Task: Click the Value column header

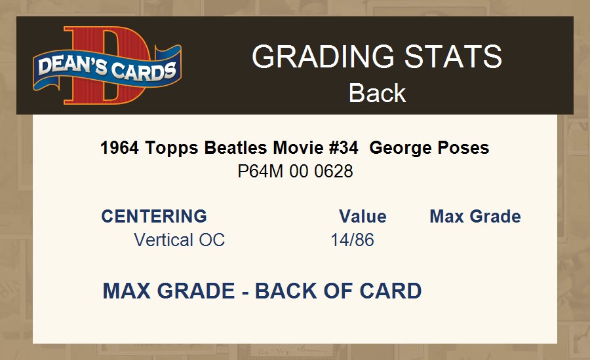Action: [x=363, y=217]
